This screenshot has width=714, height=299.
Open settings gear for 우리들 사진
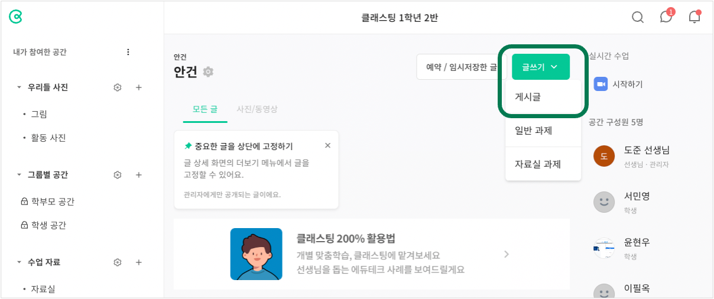pos(118,87)
